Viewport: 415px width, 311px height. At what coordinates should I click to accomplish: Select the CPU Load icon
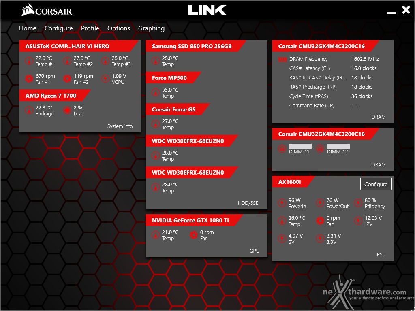pyautogui.click(x=67, y=111)
